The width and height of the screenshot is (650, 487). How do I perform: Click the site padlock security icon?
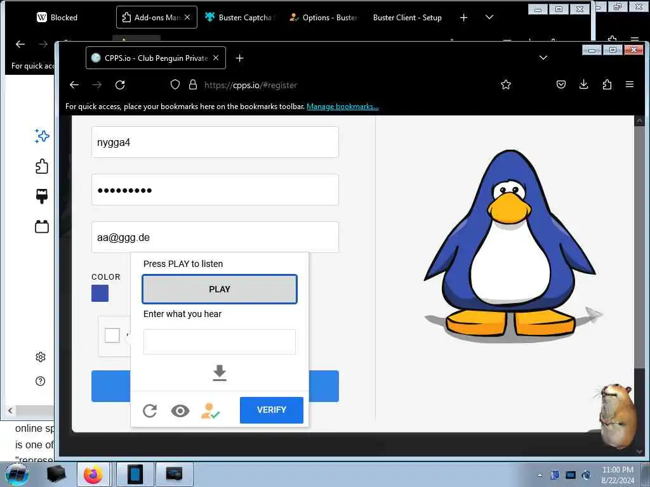pyautogui.click(x=193, y=85)
